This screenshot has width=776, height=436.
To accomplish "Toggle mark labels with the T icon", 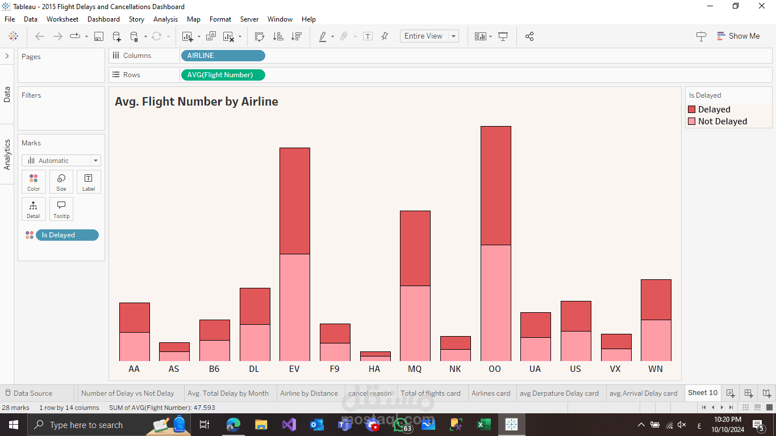I will click(368, 36).
